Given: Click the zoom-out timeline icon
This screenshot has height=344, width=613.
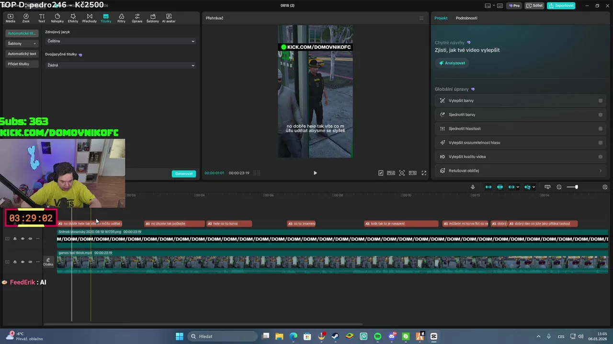Looking at the screenshot, I should [x=559, y=187].
